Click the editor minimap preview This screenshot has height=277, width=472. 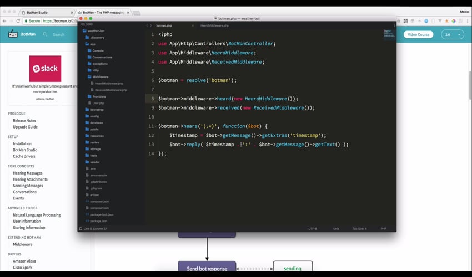[x=389, y=33]
